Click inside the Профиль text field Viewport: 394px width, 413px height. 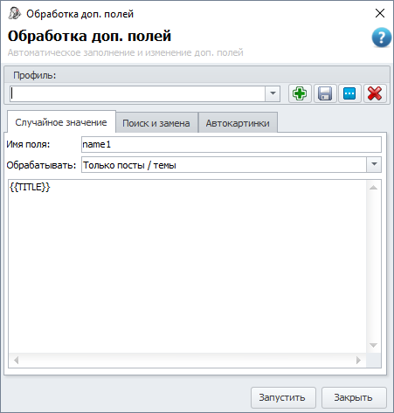click(137, 93)
